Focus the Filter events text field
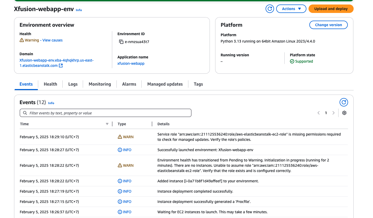Image resolution: width=373 pixels, height=218 pixels. click(109, 113)
